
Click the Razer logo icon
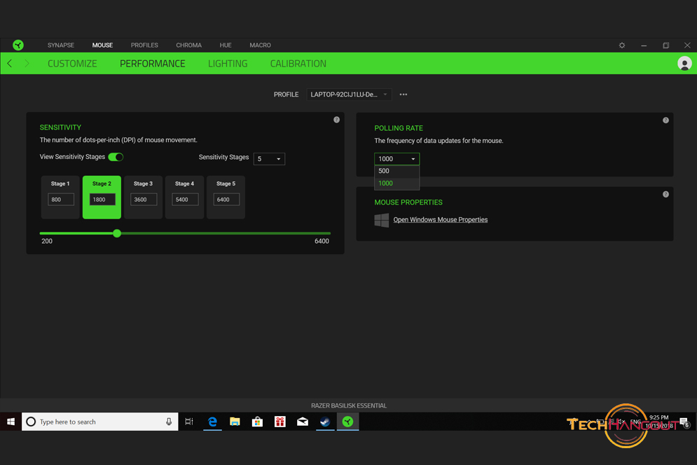coord(18,45)
